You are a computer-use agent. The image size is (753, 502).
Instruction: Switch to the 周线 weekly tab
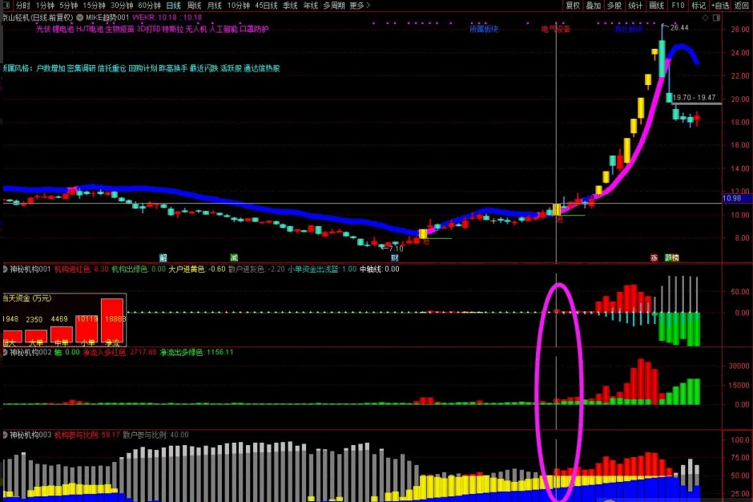(194, 6)
